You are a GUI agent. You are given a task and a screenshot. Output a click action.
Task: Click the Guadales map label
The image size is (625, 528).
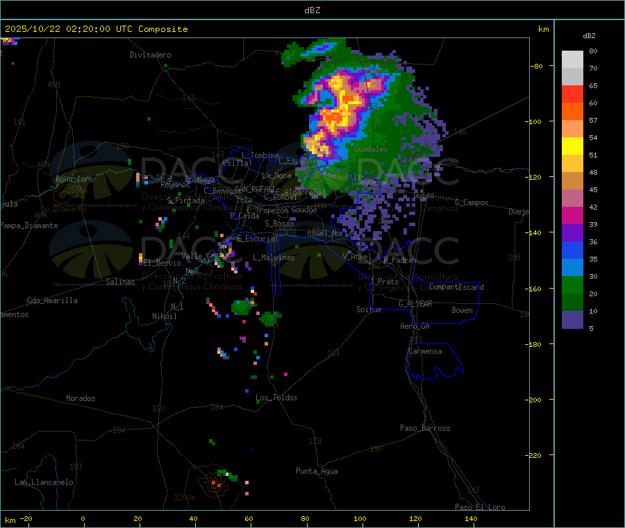point(371,149)
